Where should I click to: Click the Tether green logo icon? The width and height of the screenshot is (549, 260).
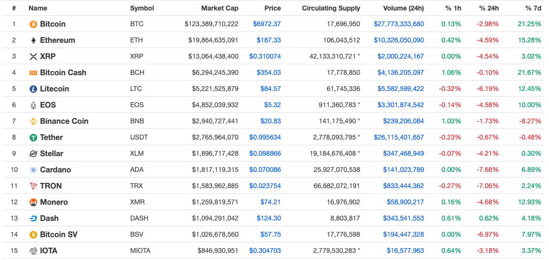tap(33, 137)
